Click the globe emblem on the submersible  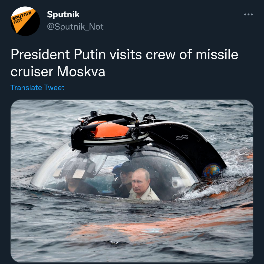coord(212,171)
